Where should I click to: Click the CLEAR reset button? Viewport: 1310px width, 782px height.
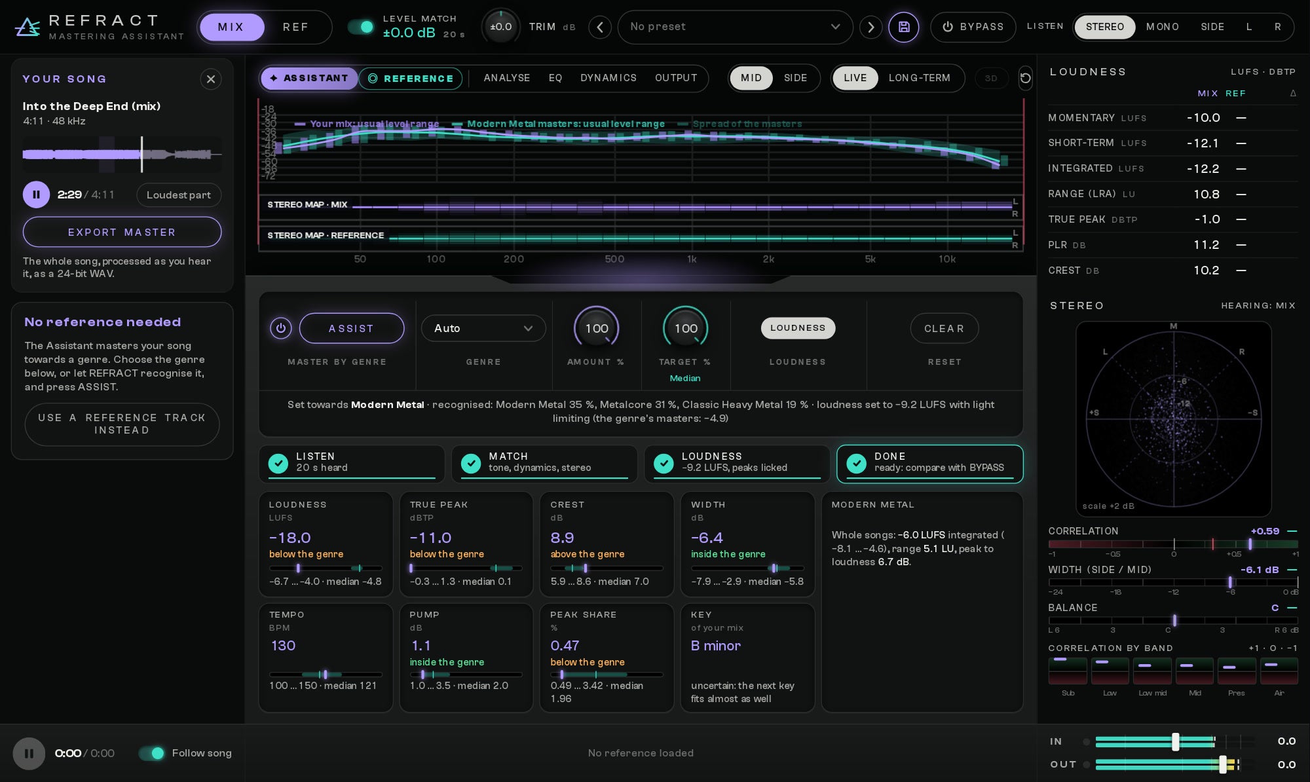(x=944, y=328)
